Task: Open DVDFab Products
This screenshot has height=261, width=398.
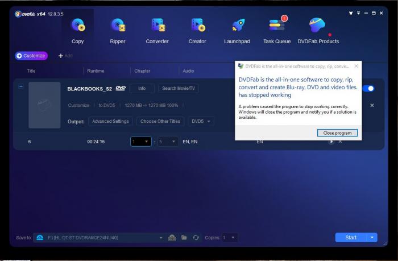Action: (x=318, y=30)
